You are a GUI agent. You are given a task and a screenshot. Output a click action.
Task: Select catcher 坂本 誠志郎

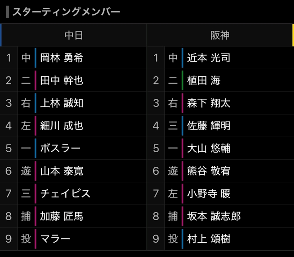(214, 216)
